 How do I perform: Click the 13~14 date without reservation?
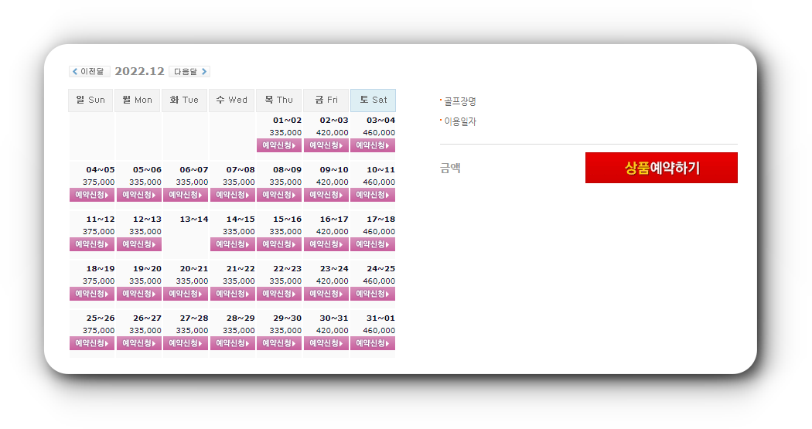click(x=193, y=220)
